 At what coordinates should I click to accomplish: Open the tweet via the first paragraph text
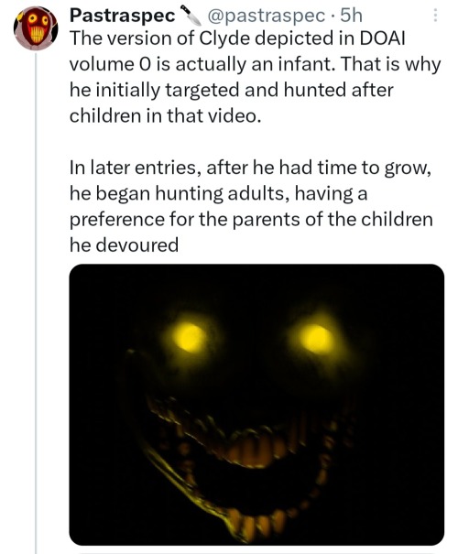pyautogui.click(x=255, y=77)
